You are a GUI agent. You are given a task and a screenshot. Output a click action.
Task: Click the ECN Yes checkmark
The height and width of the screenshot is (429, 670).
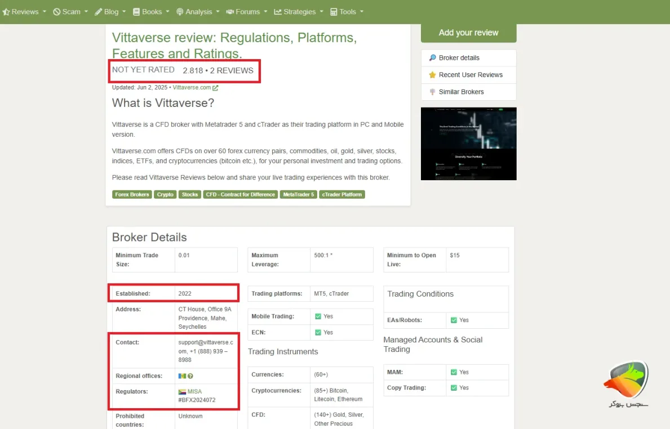tap(318, 333)
